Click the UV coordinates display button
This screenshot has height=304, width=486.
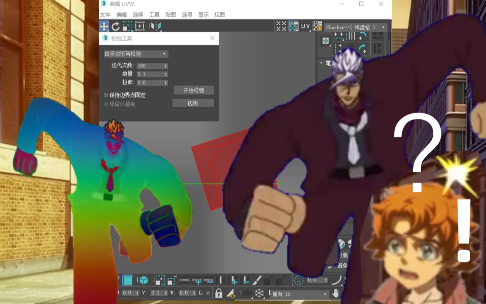pyautogui.click(x=305, y=26)
